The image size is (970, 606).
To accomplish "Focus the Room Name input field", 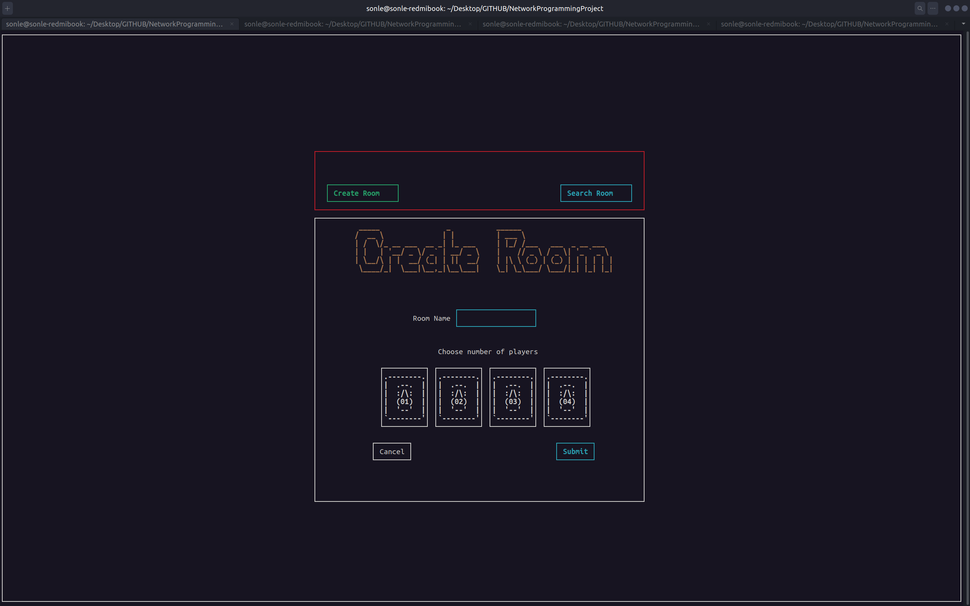I will click(496, 318).
